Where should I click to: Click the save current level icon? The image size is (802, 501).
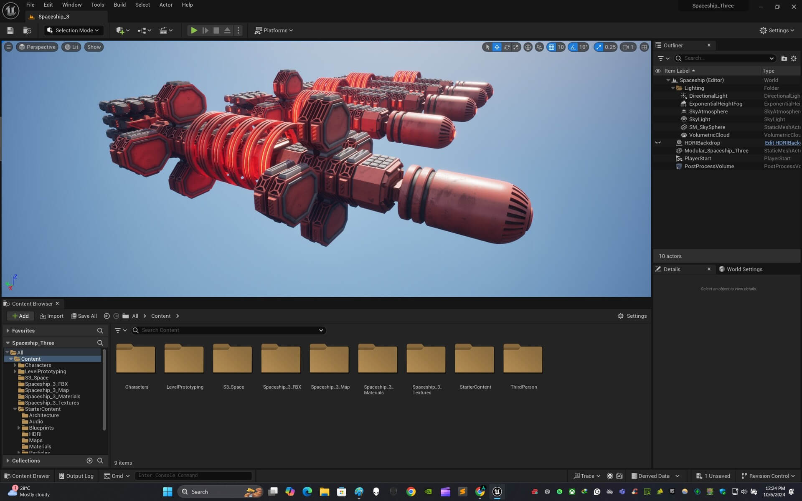pos(10,30)
